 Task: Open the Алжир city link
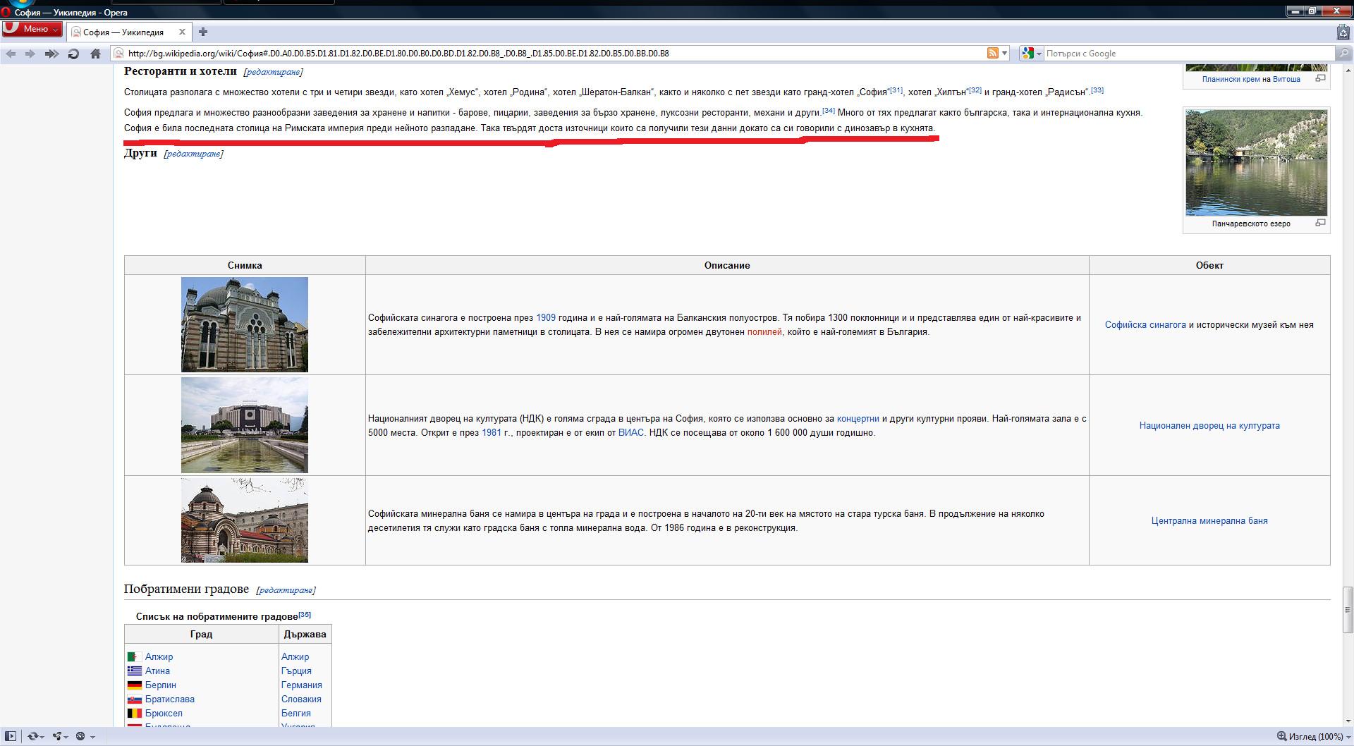pos(159,657)
